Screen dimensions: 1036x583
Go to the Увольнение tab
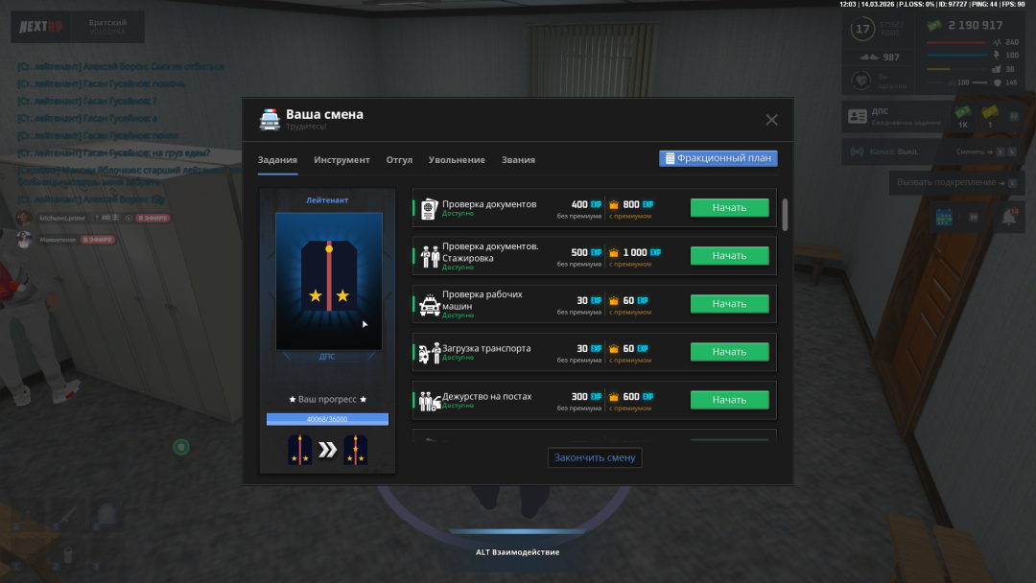(457, 160)
